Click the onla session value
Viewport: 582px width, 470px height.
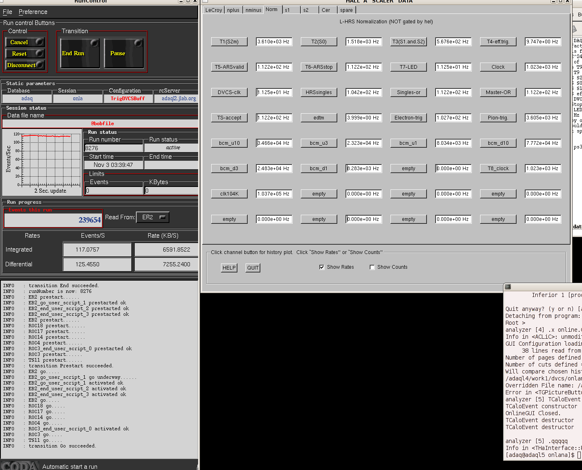click(78, 99)
